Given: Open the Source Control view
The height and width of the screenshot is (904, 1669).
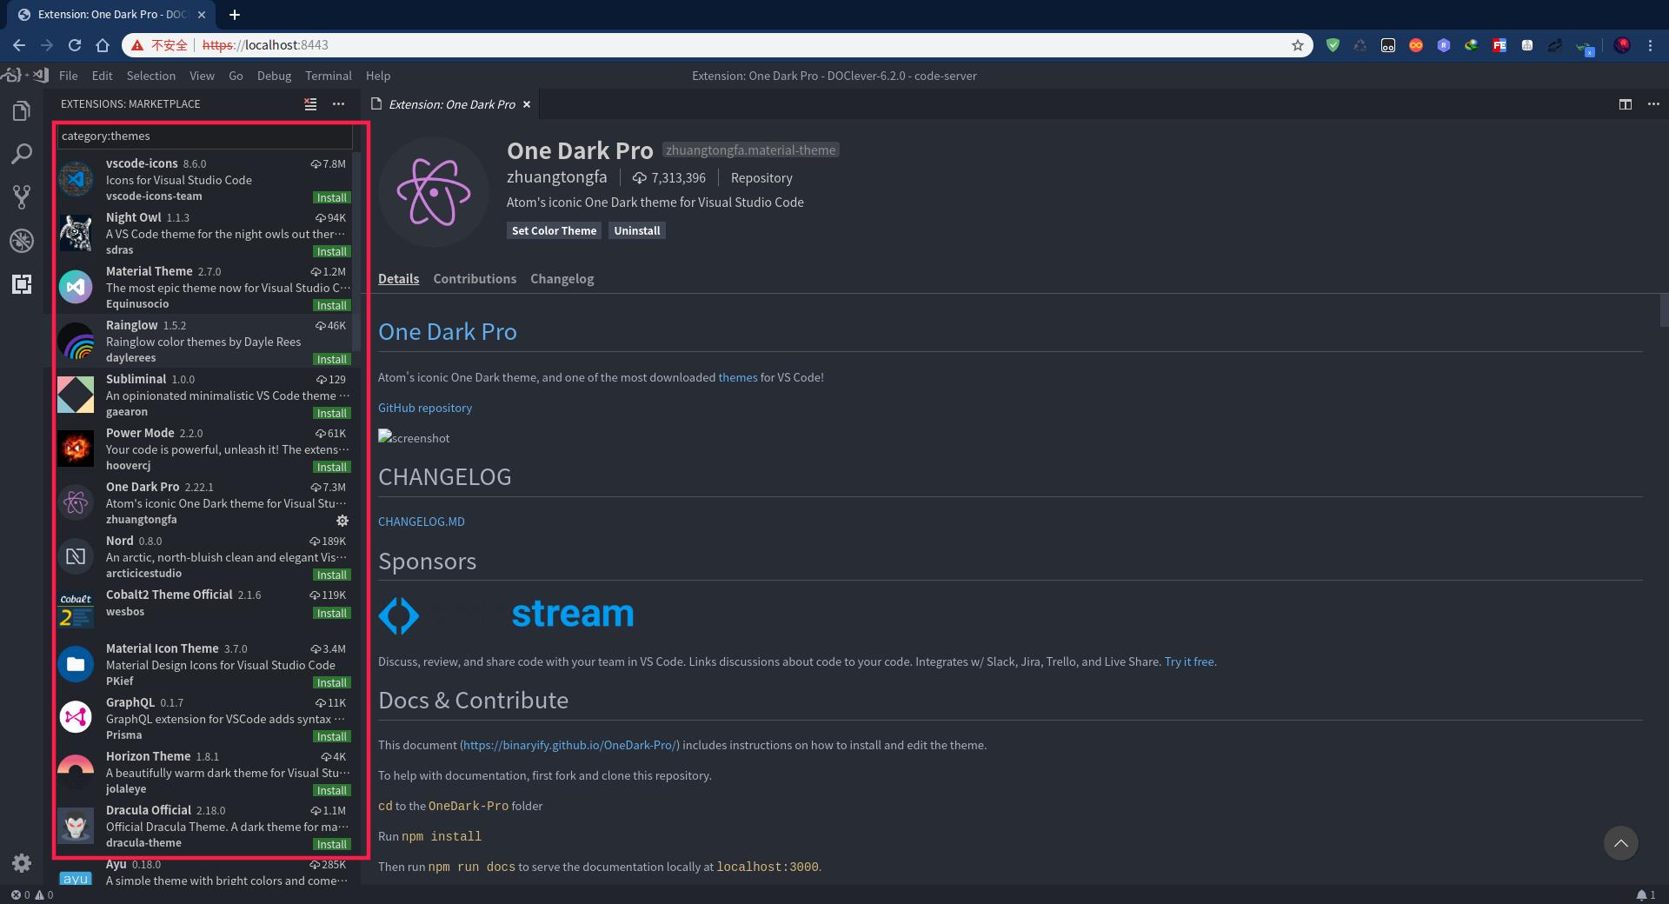Looking at the screenshot, I should point(22,197).
